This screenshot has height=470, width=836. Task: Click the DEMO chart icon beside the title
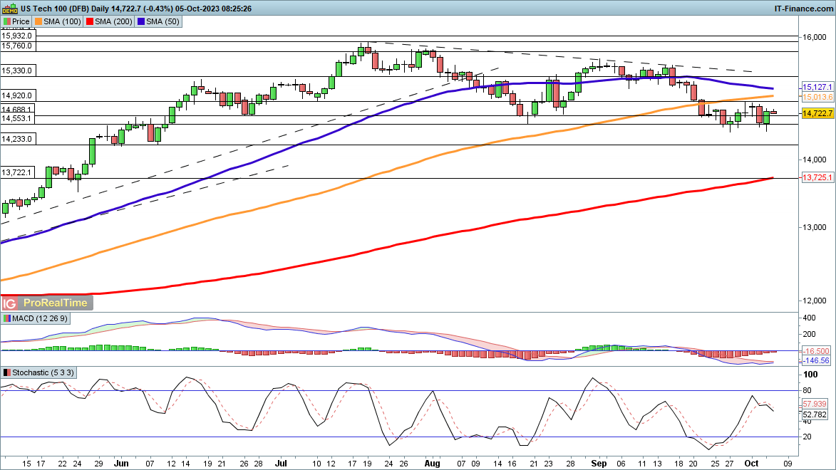pyautogui.click(x=9, y=9)
